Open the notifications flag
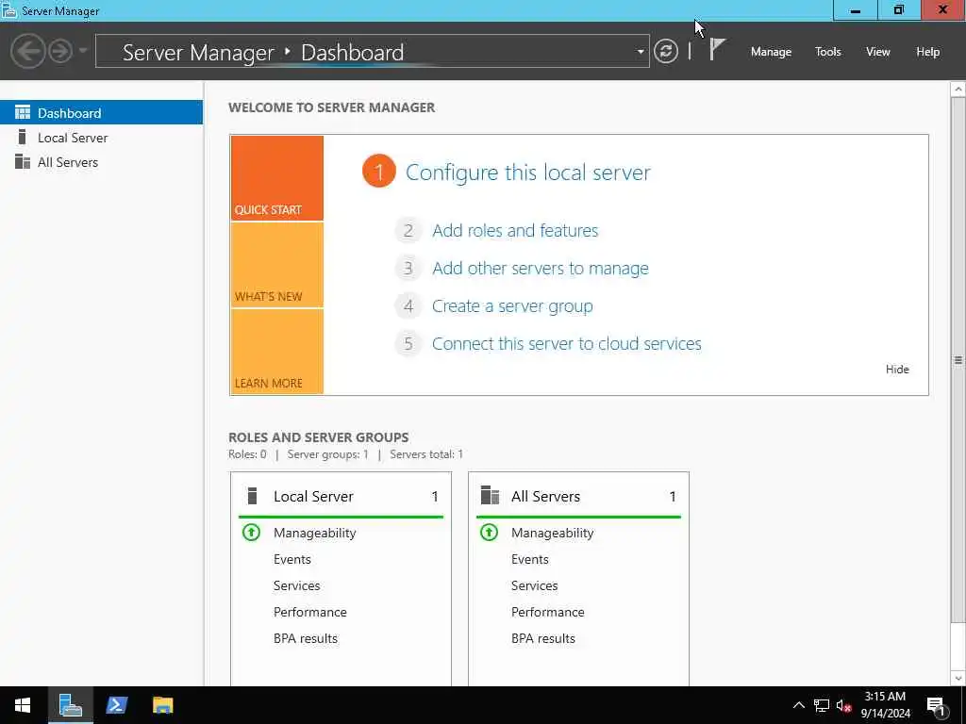Image resolution: width=966 pixels, height=724 pixels. click(717, 49)
